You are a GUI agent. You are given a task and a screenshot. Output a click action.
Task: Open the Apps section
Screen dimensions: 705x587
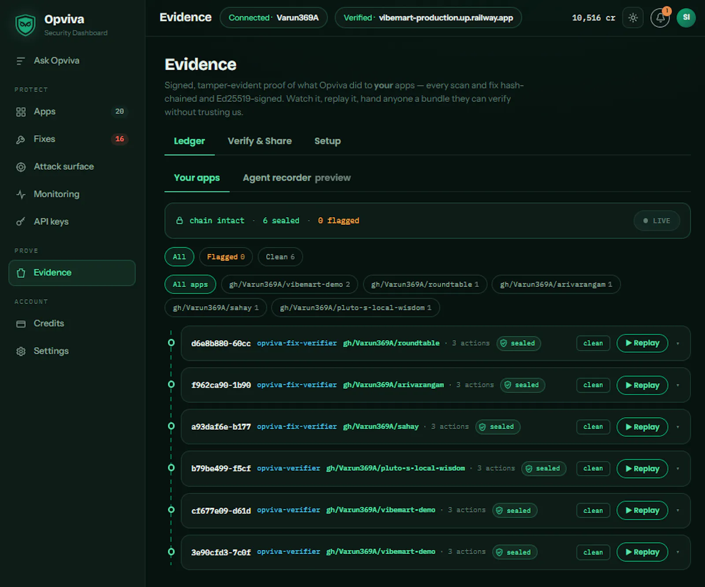[71, 111]
